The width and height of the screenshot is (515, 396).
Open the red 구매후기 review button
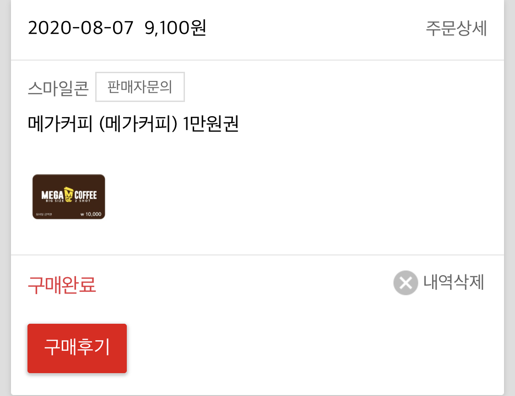pos(77,348)
